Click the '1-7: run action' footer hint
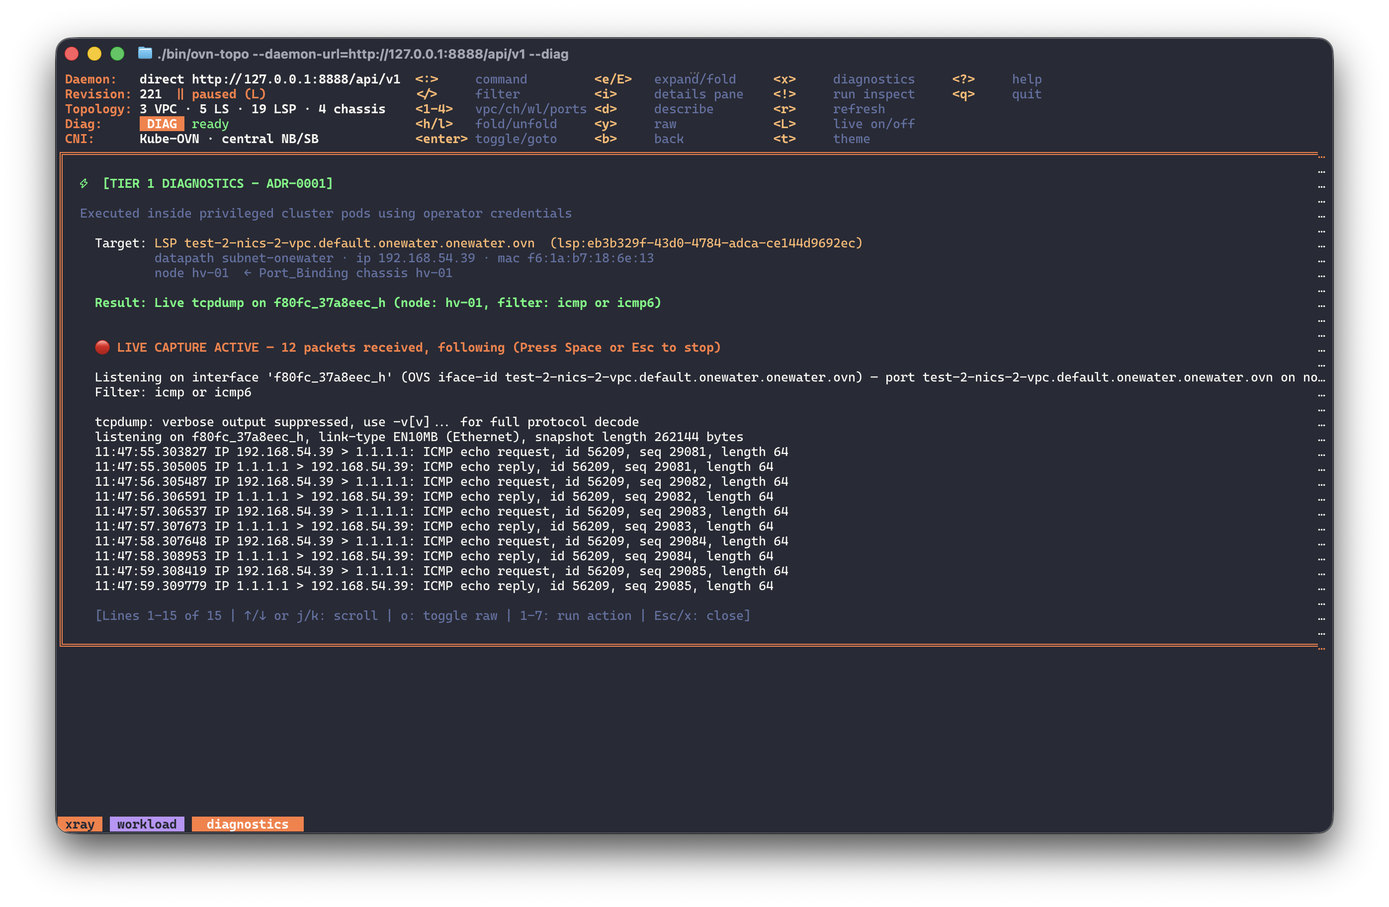This screenshot has width=1389, height=907. pyautogui.click(x=576, y=616)
